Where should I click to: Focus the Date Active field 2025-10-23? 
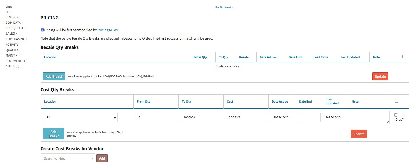[x=282, y=117]
